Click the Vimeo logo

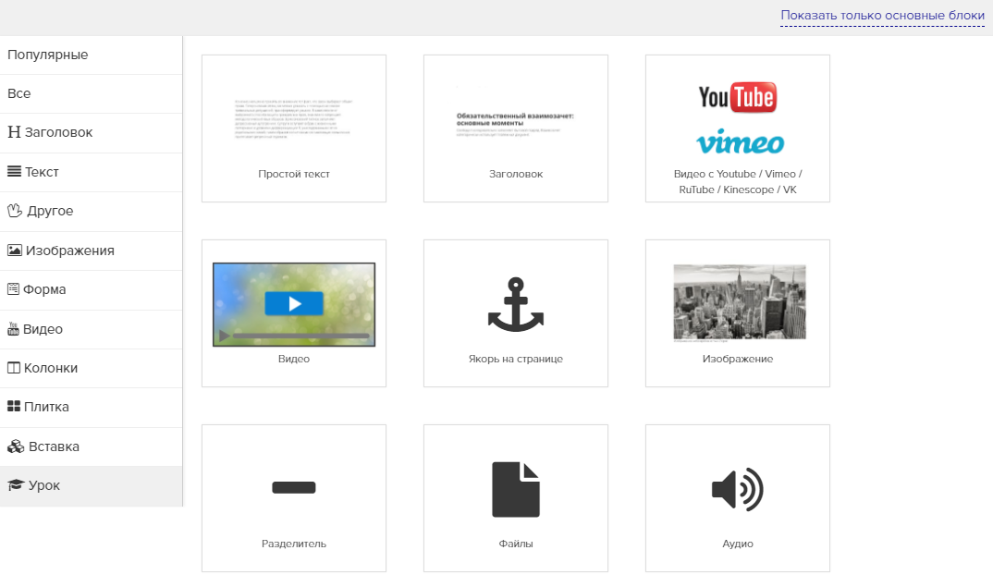click(739, 142)
